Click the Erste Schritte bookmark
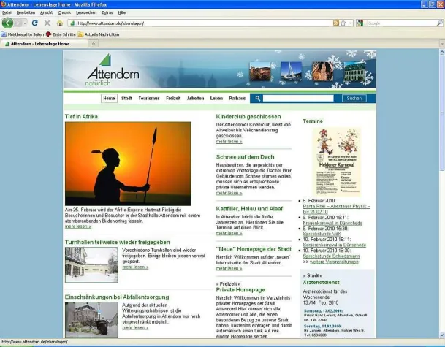Screen dimensions: 445x347 (61, 34)
